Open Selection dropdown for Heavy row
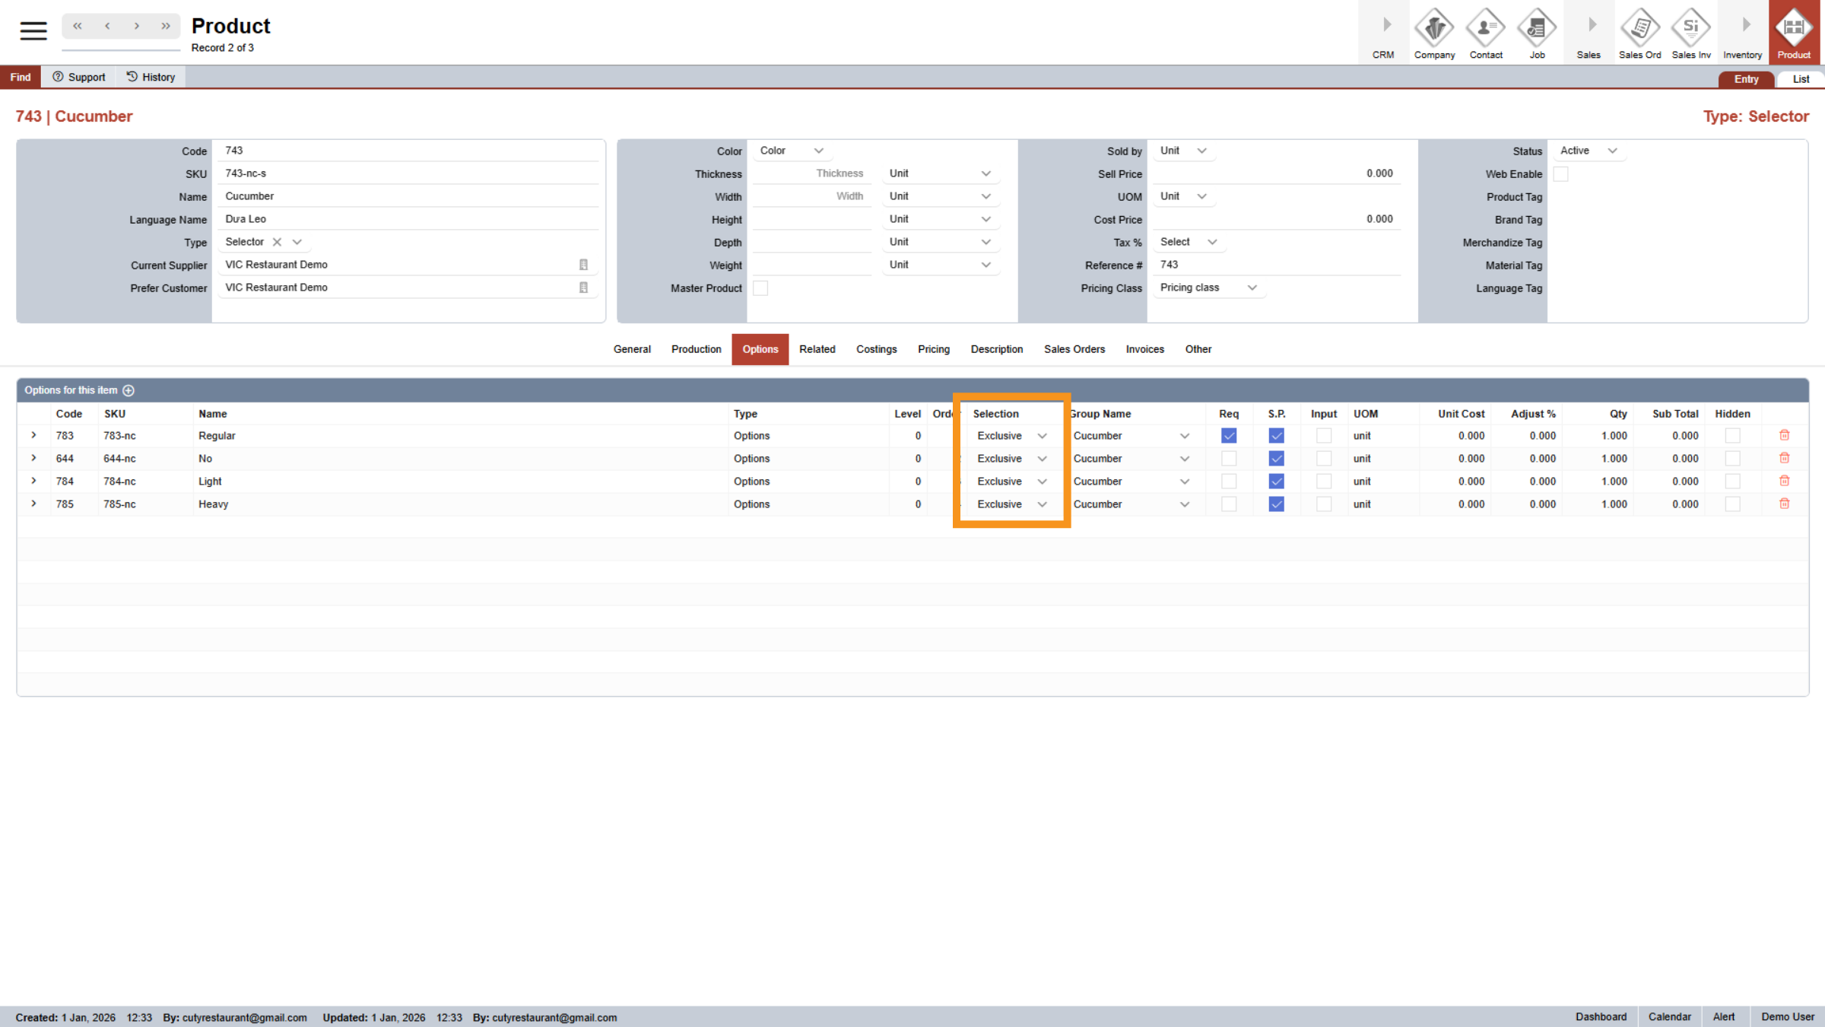 tap(1011, 504)
